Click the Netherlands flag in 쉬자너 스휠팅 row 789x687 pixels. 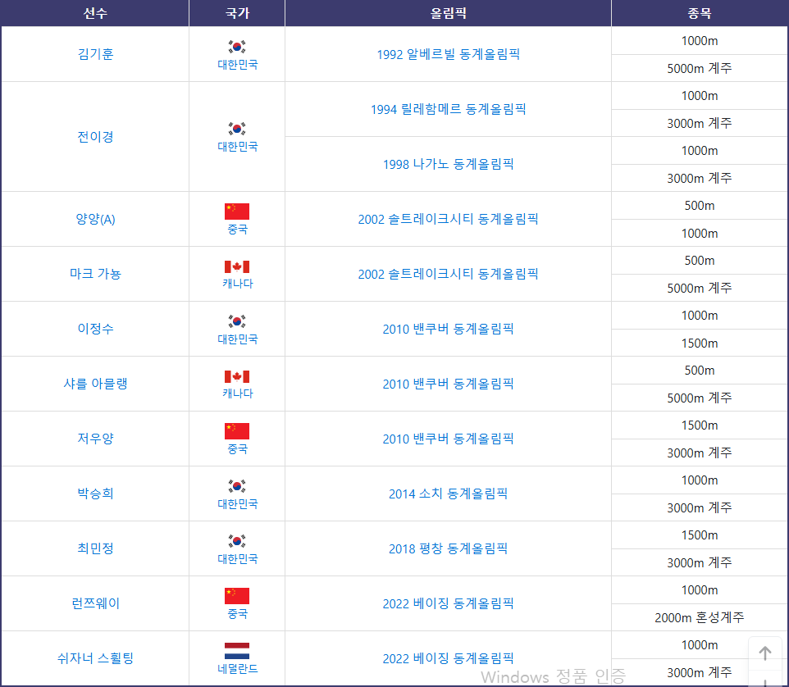point(237,651)
